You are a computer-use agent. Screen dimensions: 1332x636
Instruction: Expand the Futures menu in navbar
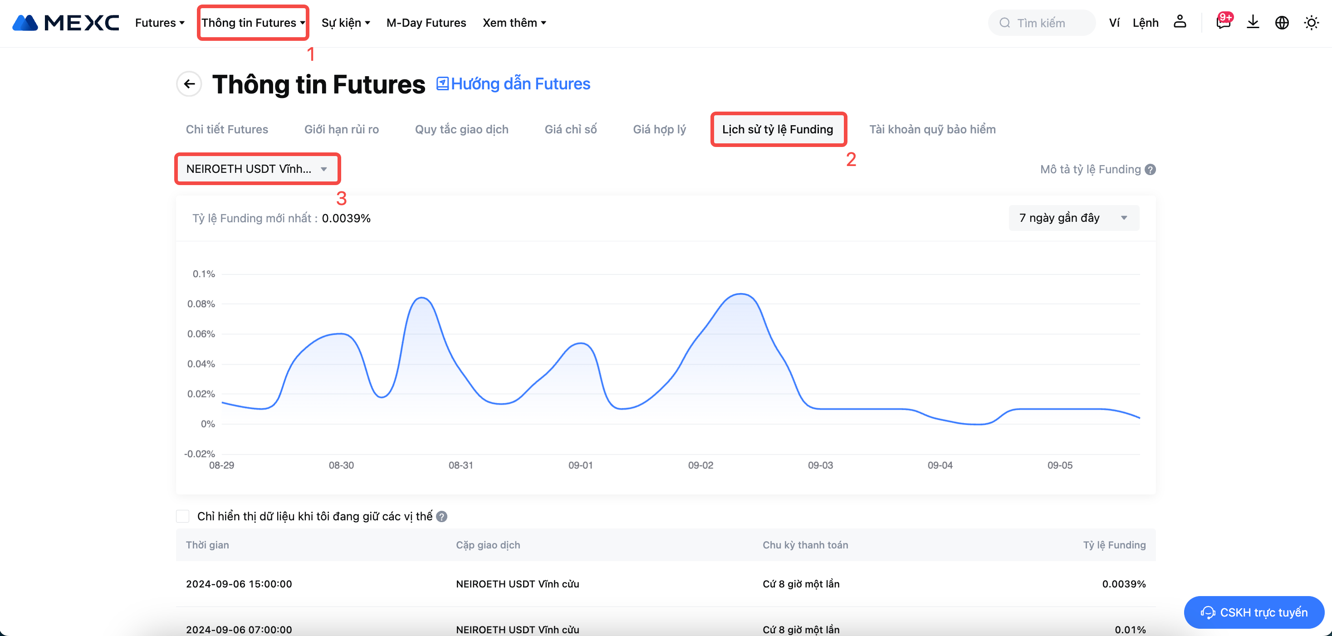(x=160, y=23)
